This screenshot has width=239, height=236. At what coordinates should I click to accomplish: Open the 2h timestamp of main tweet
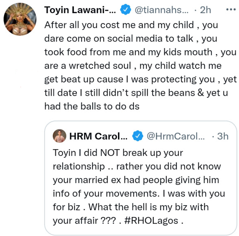coord(205,10)
